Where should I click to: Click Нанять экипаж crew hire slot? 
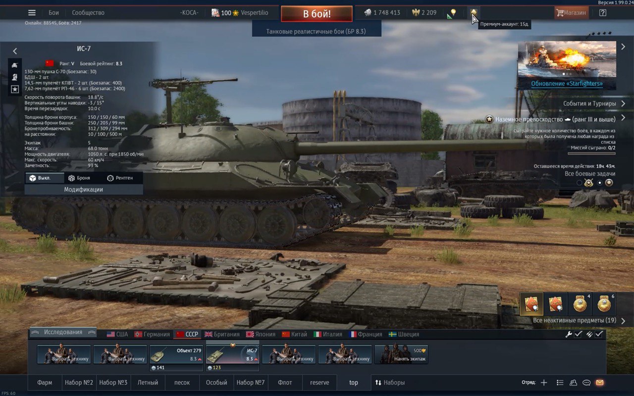(x=401, y=355)
